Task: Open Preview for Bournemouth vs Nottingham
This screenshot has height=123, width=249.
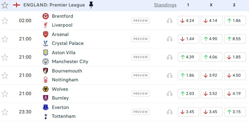Action: click(141, 75)
